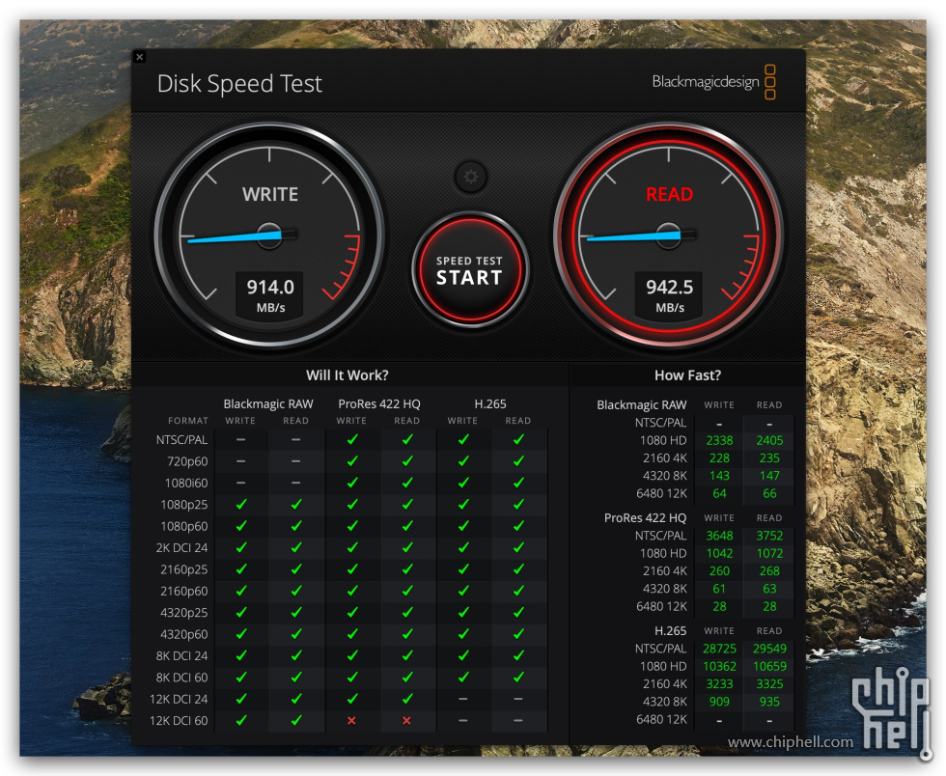Click Blackmagic RAW write checkmark on 4320p60
Screen dimensions: 946x776
(x=241, y=634)
